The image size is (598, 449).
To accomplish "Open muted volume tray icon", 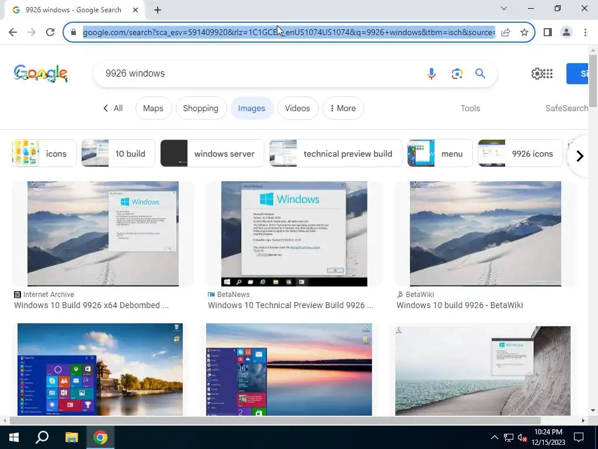I will click(522, 437).
